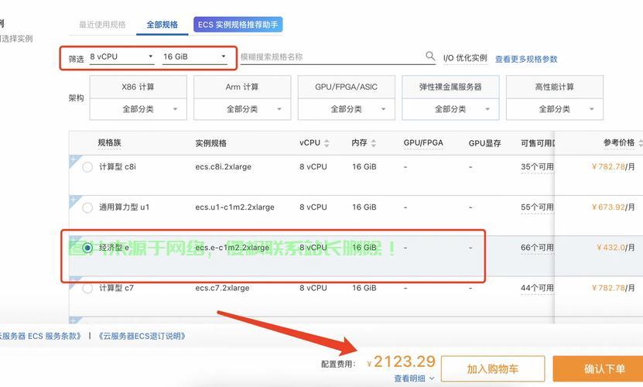The image size is (643, 387).
Task: Click ecs.u1-c1m2.2xlarge instance name
Action: [x=234, y=207]
